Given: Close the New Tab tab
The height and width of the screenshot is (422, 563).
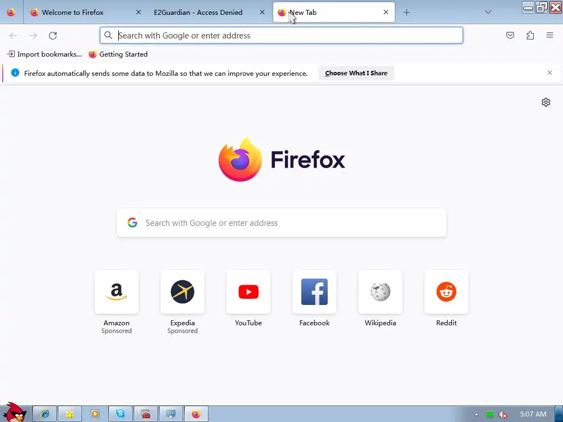Looking at the screenshot, I should coord(386,12).
